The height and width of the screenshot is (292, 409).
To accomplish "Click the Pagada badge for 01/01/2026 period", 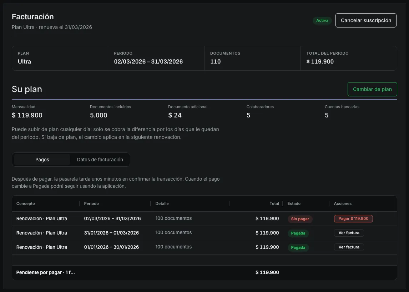I will tap(298, 247).
